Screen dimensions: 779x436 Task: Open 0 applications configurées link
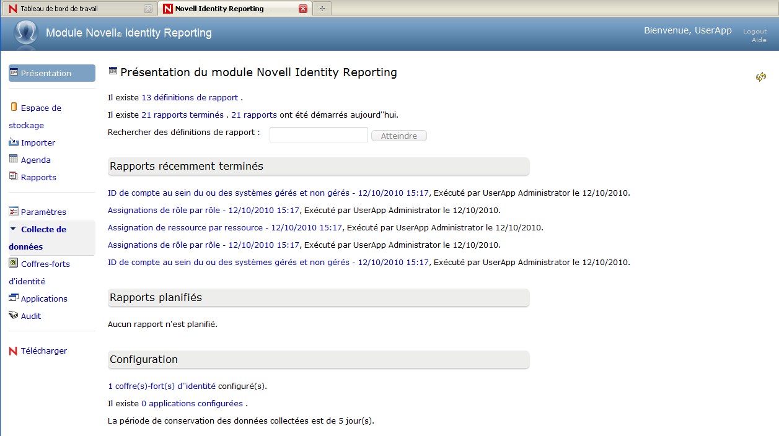(192, 403)
